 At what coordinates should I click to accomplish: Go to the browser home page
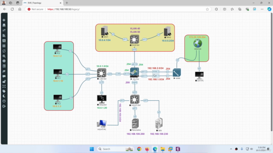(20, 9)
